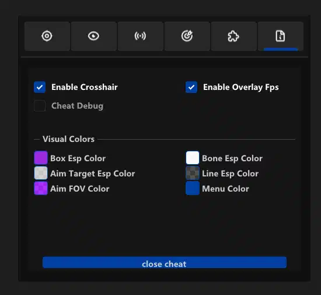Change the Bone Esp Color swatch

pyautogui.click(x=193, y=158)
